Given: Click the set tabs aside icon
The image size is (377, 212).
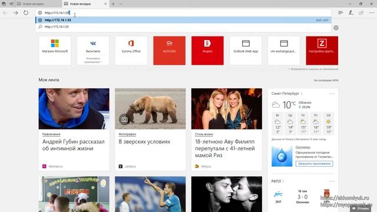Looking at the screenshot, I should [11, 4].
